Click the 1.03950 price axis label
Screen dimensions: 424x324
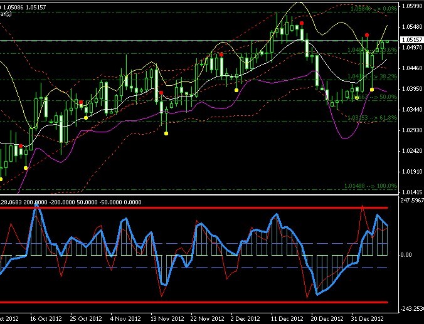(x=412, y=89)
